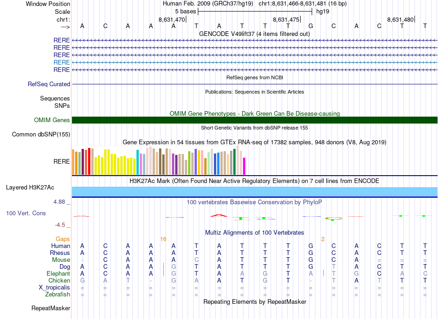Viewport: 438px width, 319px height.
Task: Click the Common dbSNP(155) track label
Action: [x=41, y=134]
